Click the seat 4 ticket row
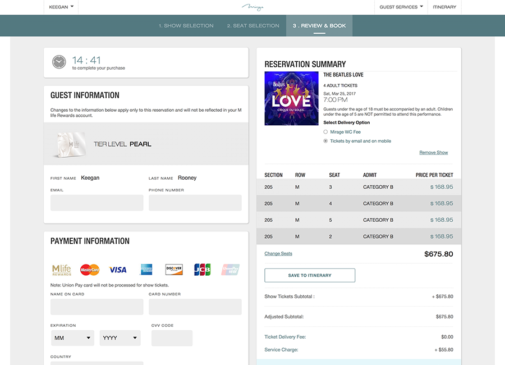 point(359,203)
